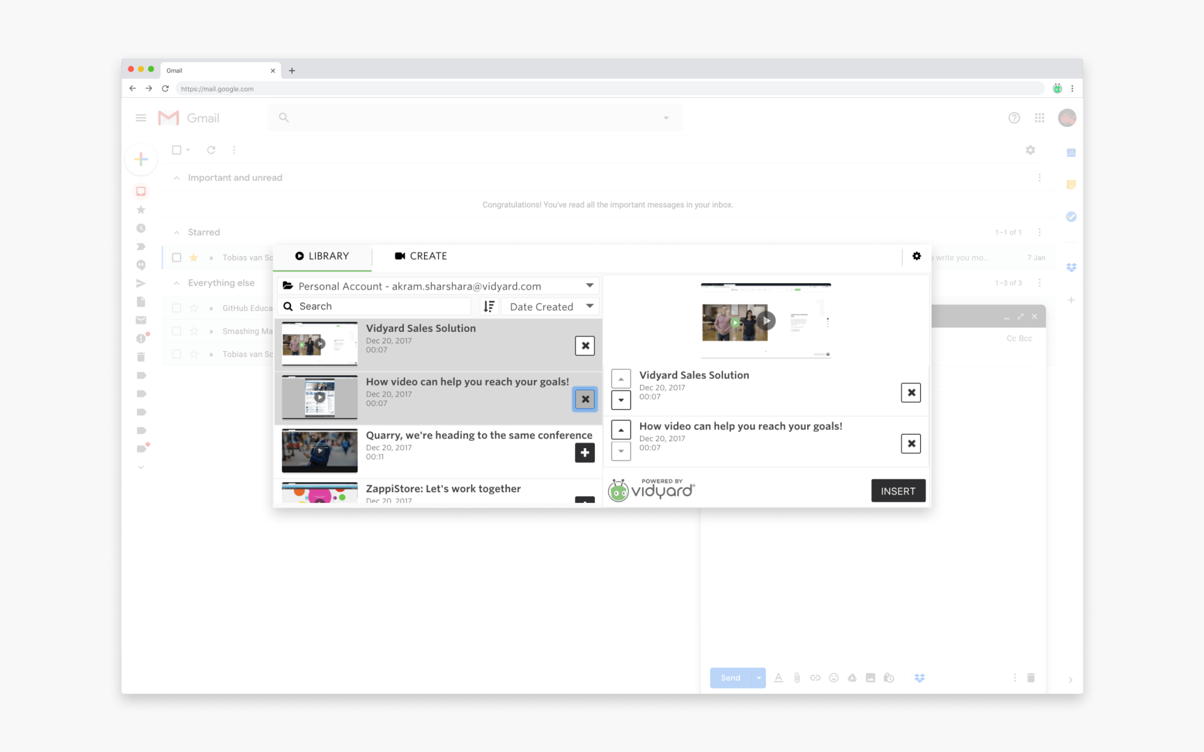
Task: Open Google apps grid
Action: (1039, 118)
